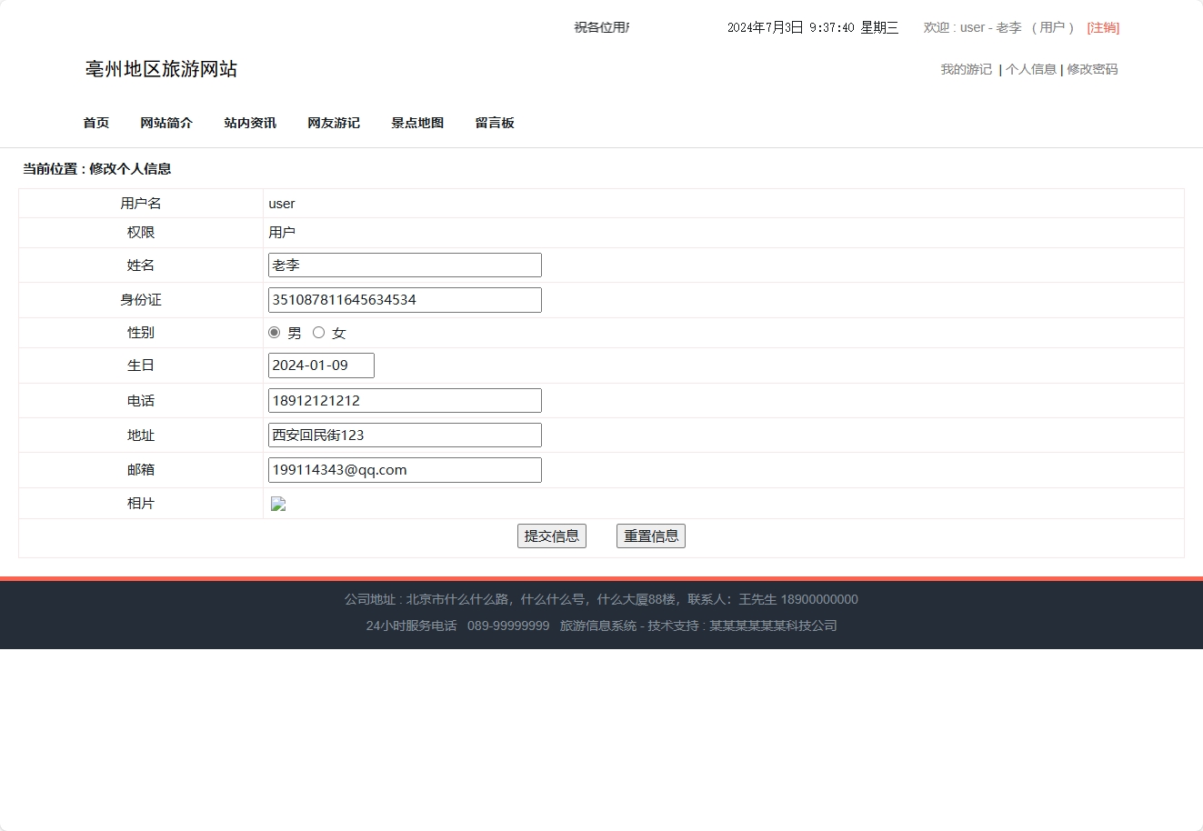Switch to the 景点地图 tab

click(x=416, y=123)
